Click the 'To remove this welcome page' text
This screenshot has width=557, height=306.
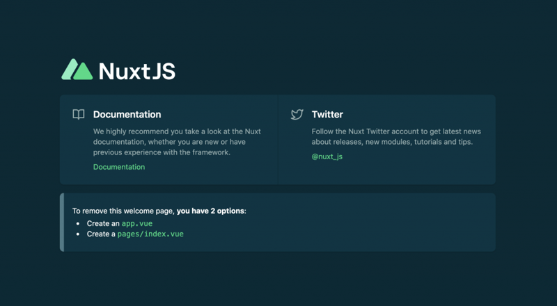(x=123, y=211)
